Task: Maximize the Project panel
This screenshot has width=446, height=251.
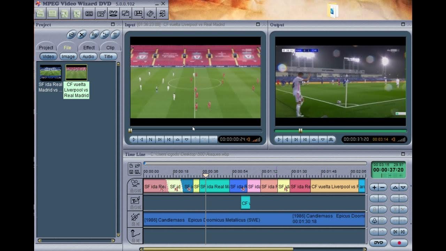Action: 113,24
